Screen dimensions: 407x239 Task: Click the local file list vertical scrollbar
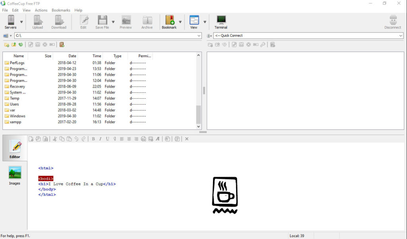199,114
